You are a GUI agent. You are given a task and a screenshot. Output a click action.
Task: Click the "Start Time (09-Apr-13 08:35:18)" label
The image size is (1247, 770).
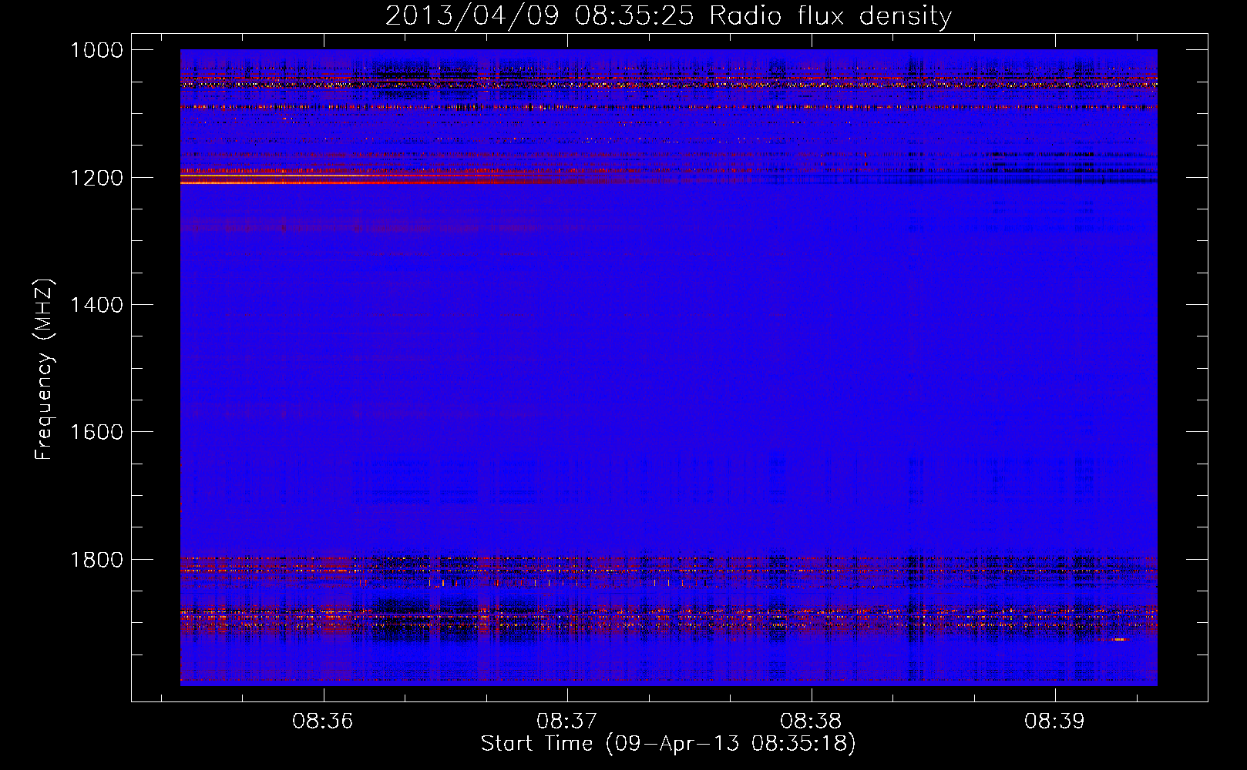point(668,744)
